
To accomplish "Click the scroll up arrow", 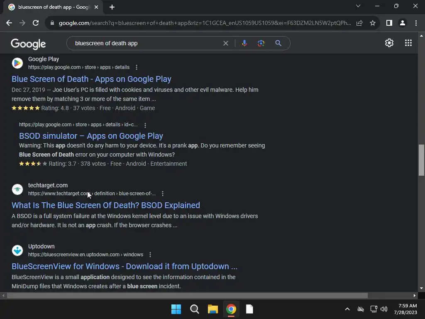I will [x=422, y=36].
